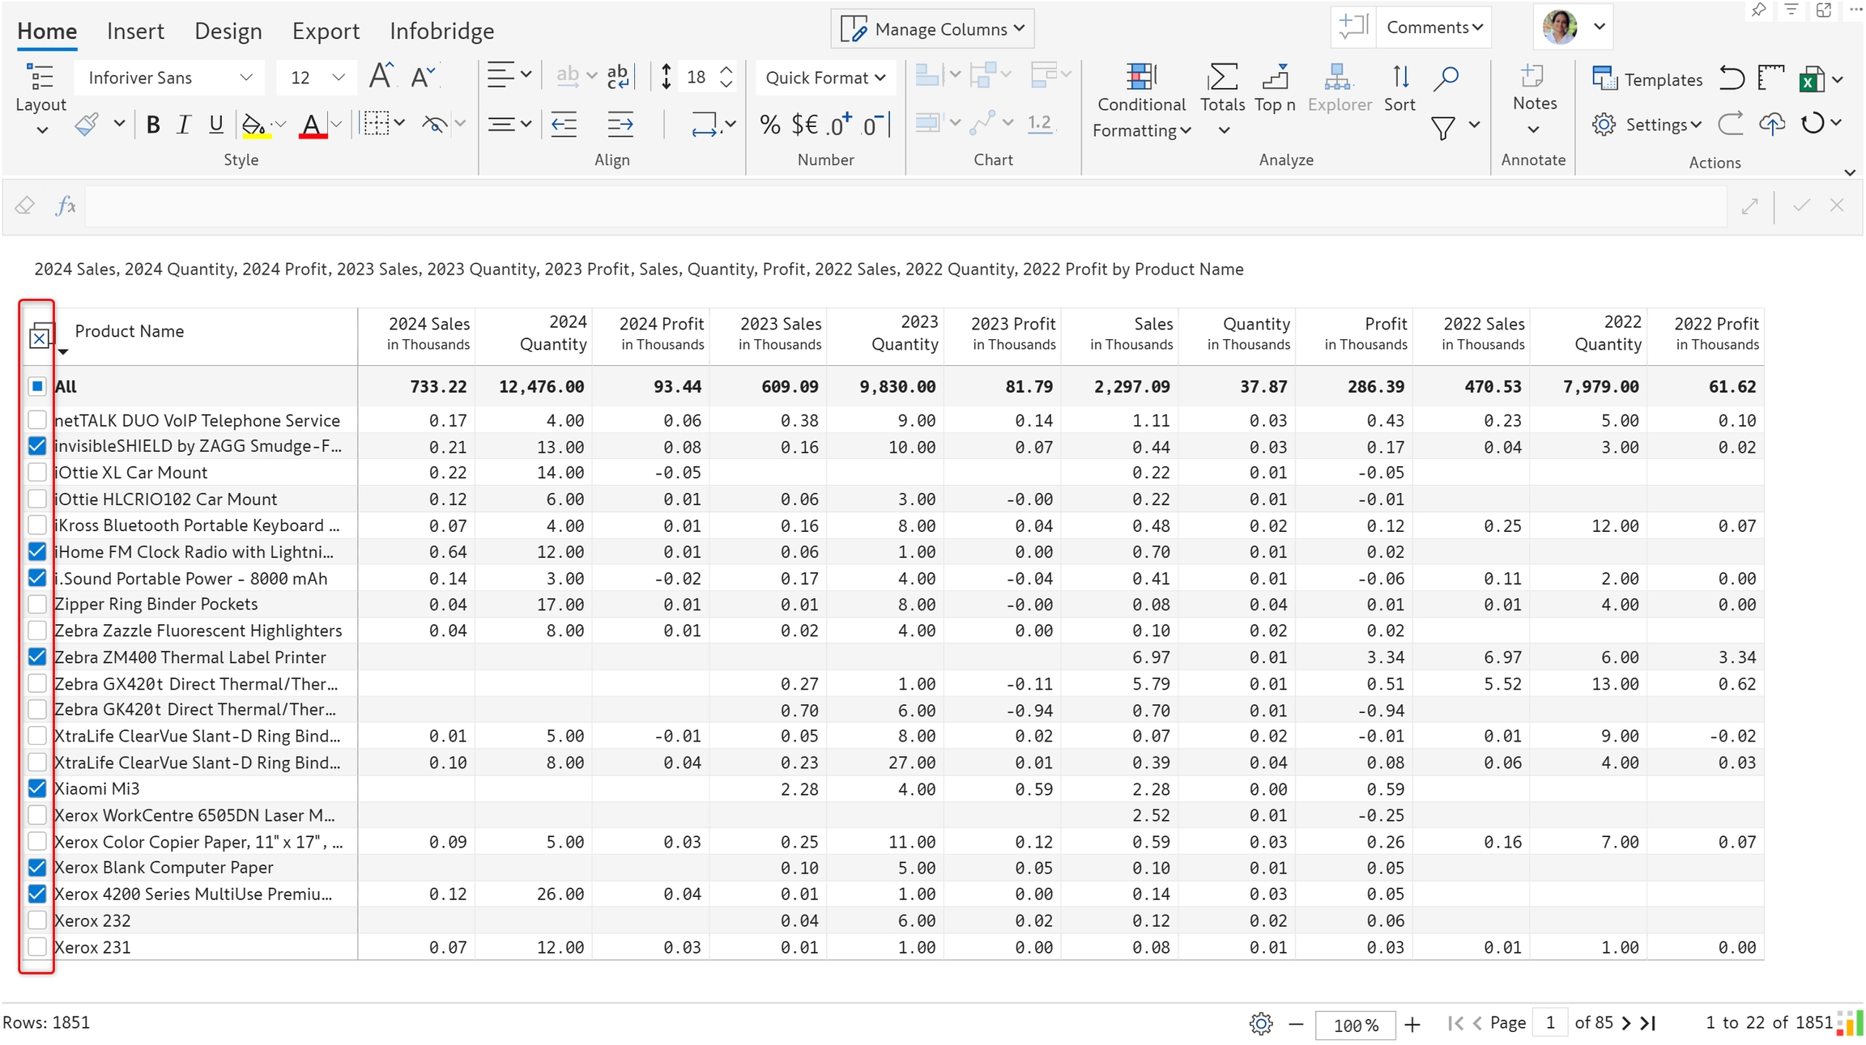Click the page number input field
The width and height of the screenshot is (1866, 1045).
coord(1550,1023)
